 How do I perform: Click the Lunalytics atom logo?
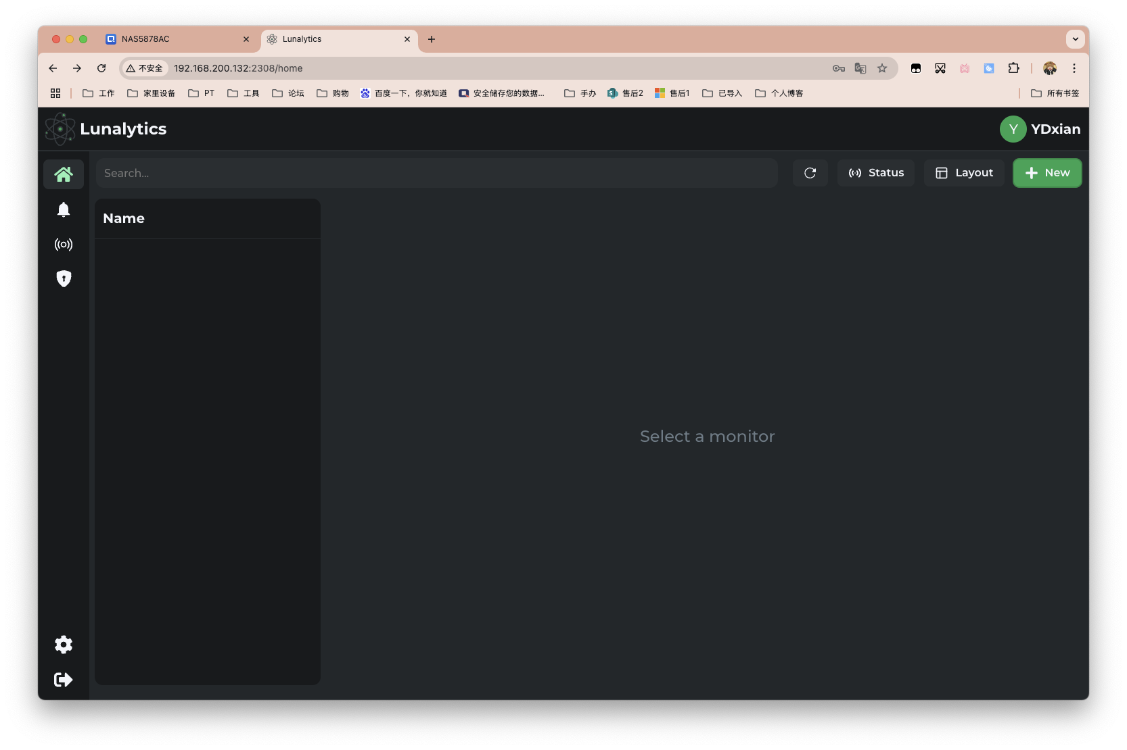pos(60,129)
